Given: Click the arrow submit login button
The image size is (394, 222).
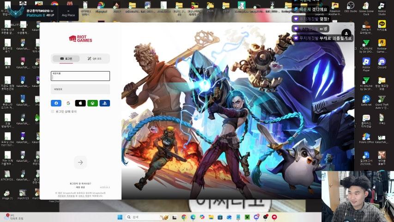Looking at the screenshot, I should click(80, 163).
